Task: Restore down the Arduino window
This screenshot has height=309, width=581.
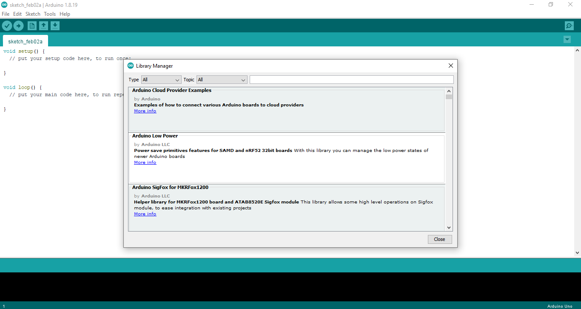Action: [551, 5]
